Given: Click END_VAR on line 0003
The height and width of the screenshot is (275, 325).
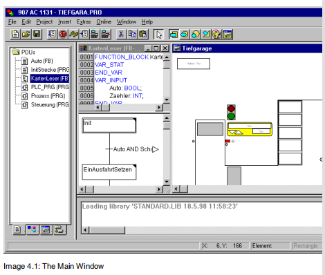Looking at the screenshot, I should (x=109, y=73).
